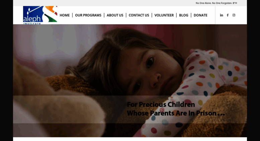Click the Aleph Institute logo
The image size is (260, 141).
click(x=40, y=15)
